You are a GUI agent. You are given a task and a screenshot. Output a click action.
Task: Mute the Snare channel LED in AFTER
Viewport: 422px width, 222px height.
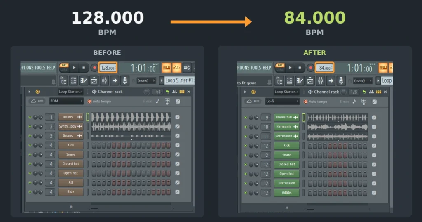pos(246,155)
